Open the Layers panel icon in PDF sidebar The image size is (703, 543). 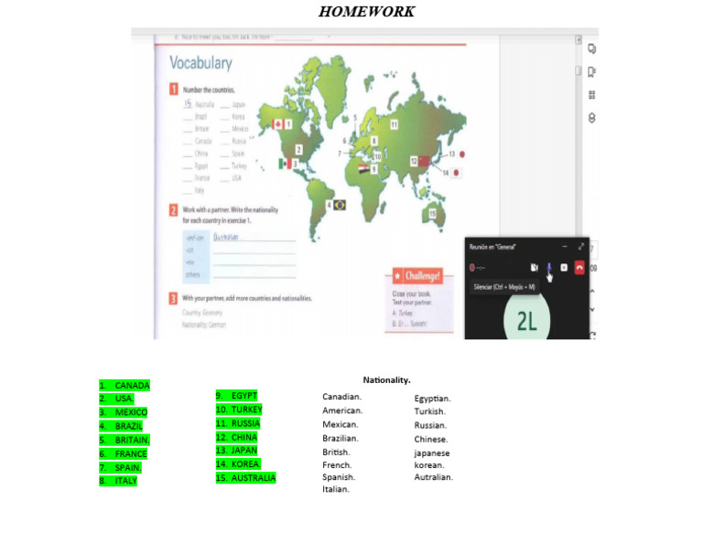point(592,118)
